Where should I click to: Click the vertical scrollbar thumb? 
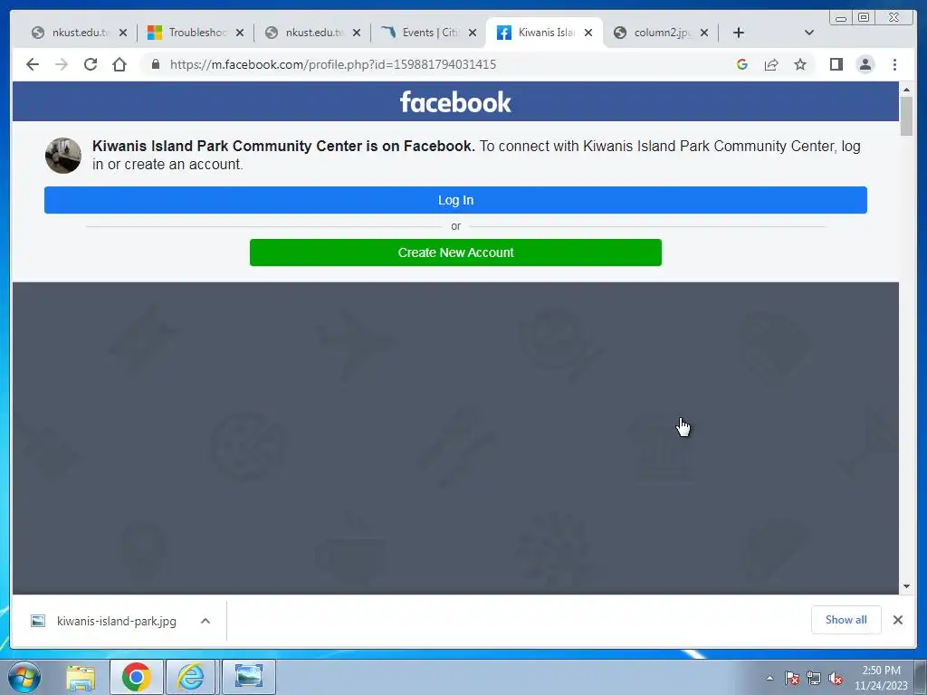906,116
